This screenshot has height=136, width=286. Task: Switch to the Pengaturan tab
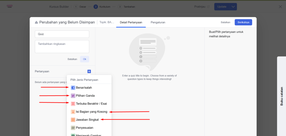[x=158, y=22]
